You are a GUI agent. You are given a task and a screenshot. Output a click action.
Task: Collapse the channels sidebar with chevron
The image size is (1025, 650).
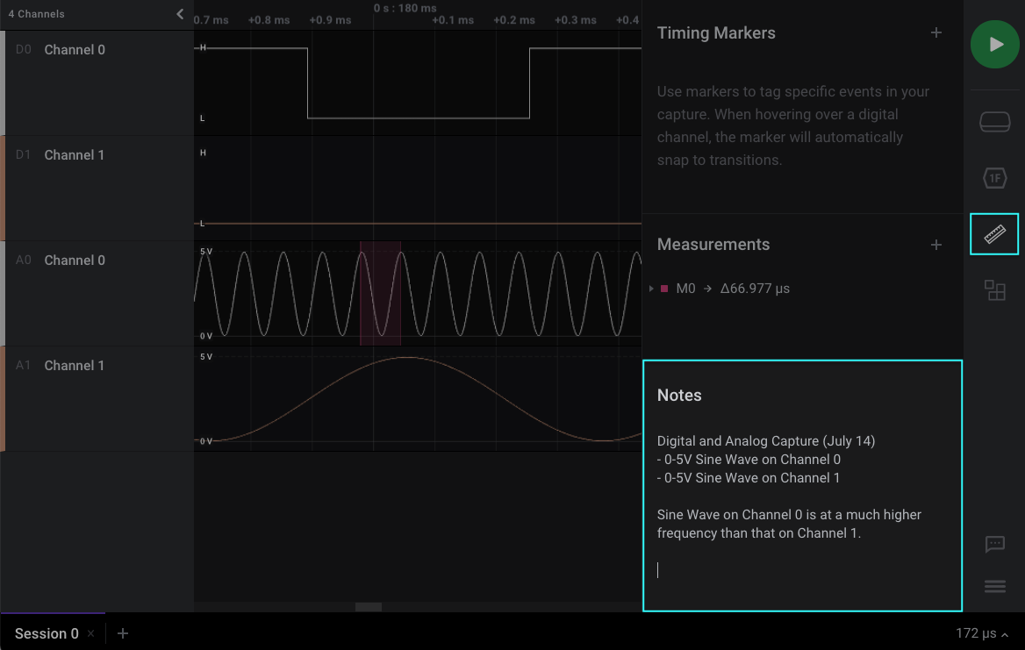pyautogui.click(x=180, y=14)
